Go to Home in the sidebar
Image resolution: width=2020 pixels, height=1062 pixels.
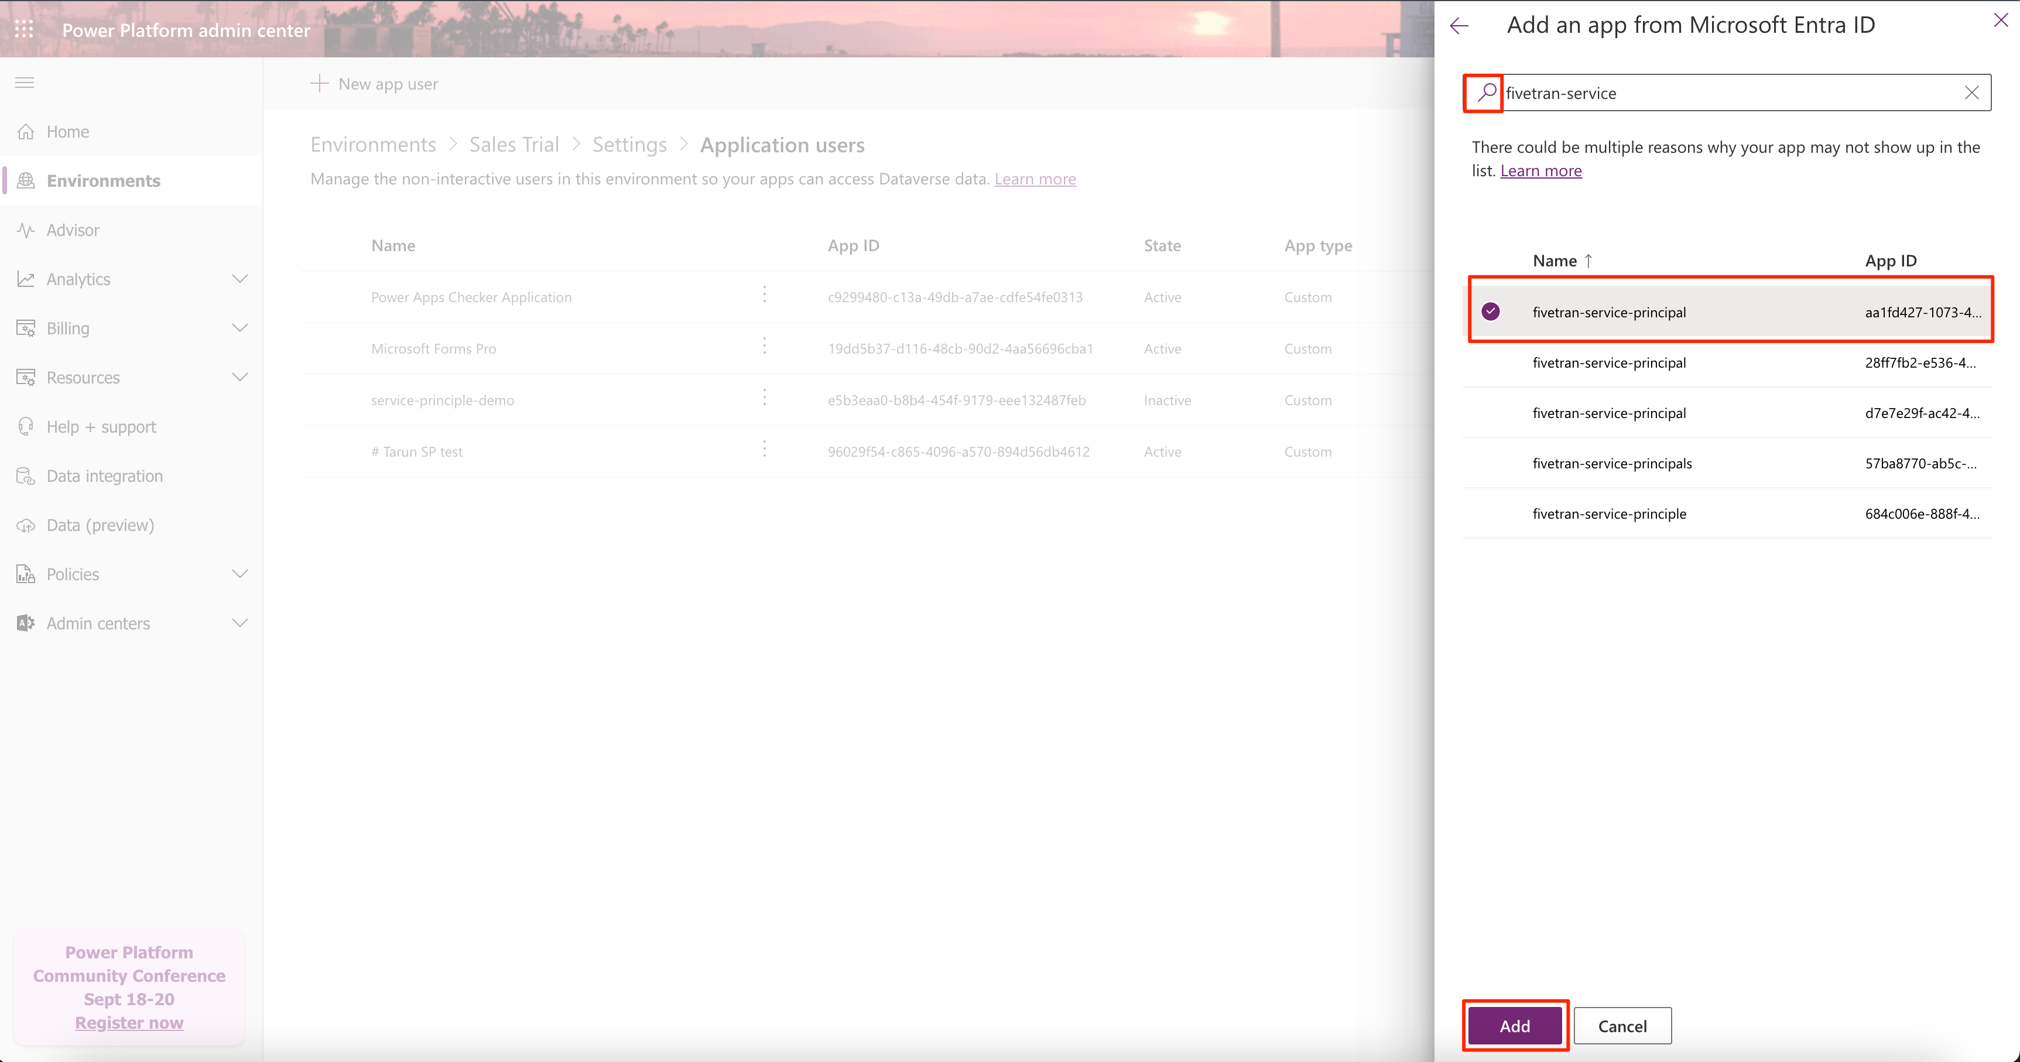(x=67, y=132)
